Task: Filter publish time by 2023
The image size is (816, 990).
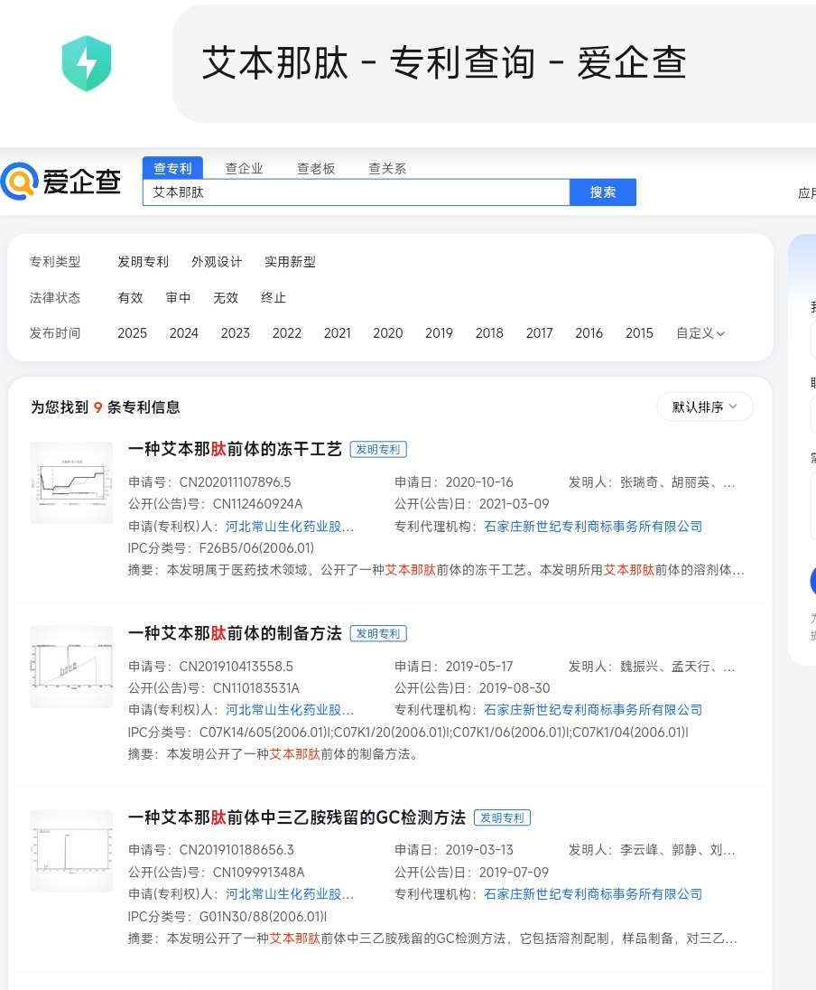Action: pyautogui.click(x=236, y=332)
